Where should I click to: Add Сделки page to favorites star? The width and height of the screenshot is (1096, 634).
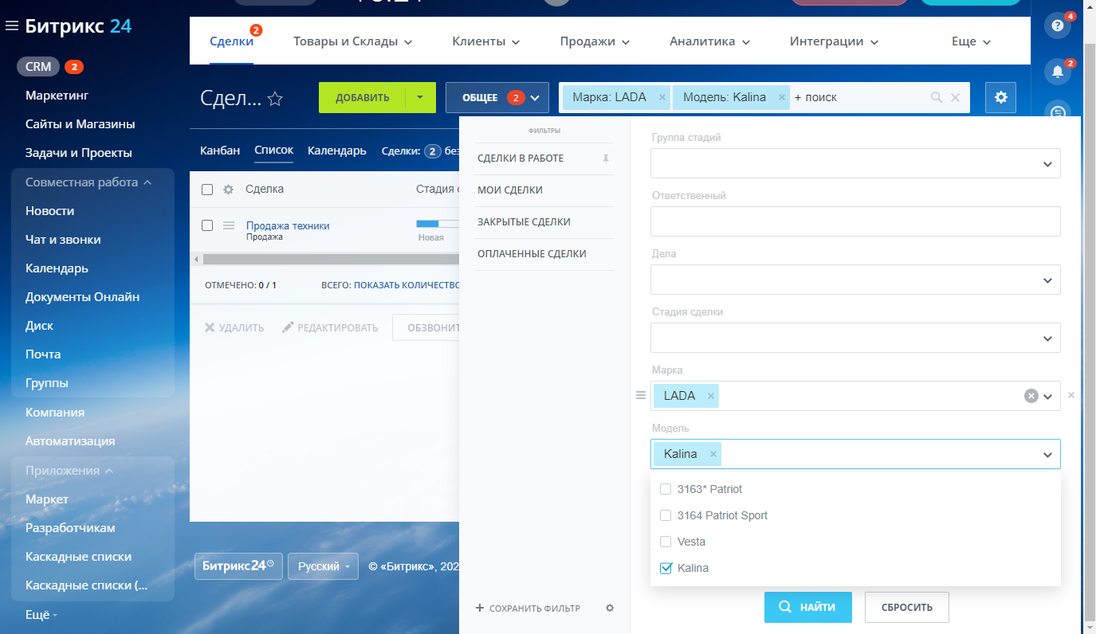[275, 99]
